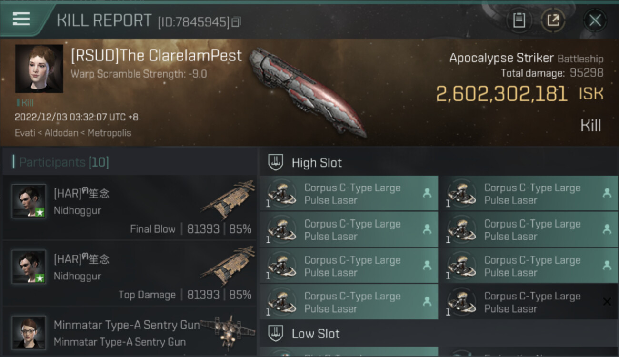This screenshot has width=619, height=357.
Task: Open the Evati system link
Action: pyautogui.click(x=25, y=133)
